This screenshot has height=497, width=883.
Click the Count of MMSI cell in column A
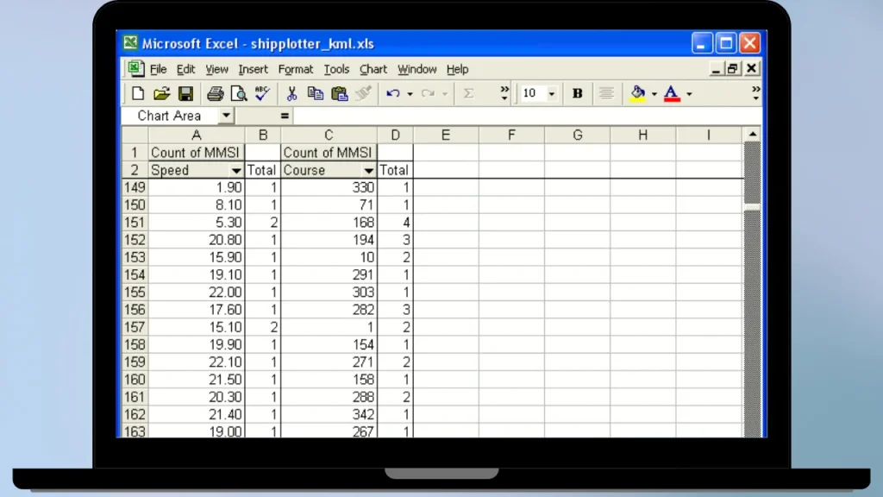(197, 153)
